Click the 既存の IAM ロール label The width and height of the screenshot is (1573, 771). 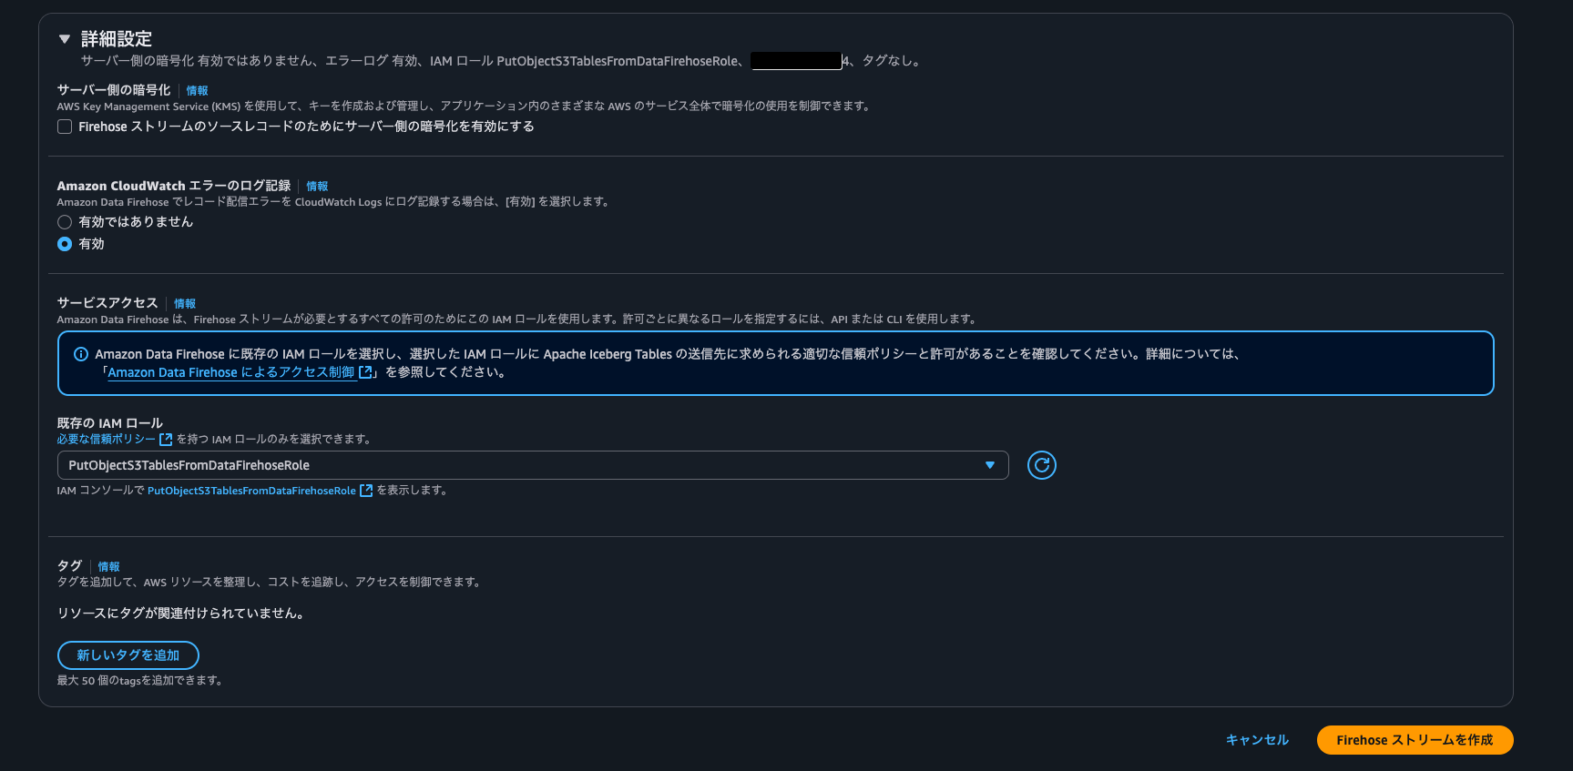point(110,423)
